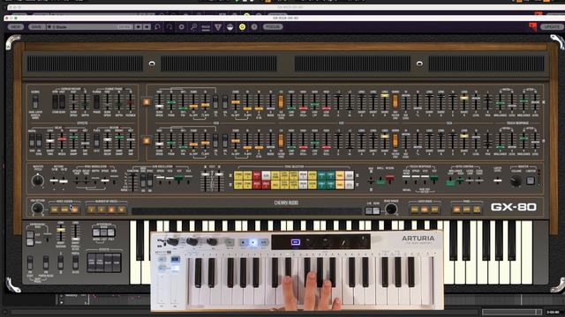Go to the next preset arrow

(x=147, y=27)
